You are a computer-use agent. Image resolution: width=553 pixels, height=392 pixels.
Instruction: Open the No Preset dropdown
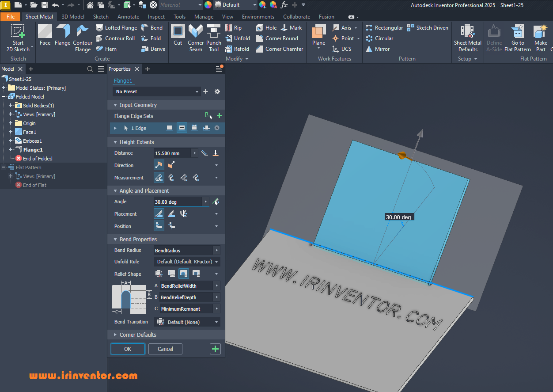pyautogui.click(x=156, y=91)
